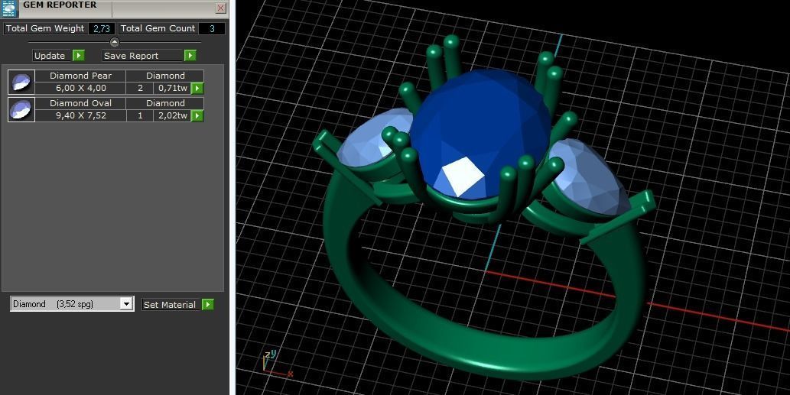Image resolution: width=790 pixels, height=395 pixels.
Task: Click the Save Report button
Action: pyautogui.click(x=142, y=55)
